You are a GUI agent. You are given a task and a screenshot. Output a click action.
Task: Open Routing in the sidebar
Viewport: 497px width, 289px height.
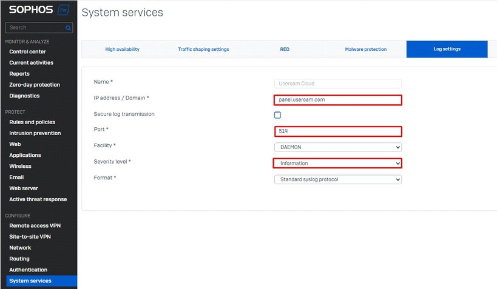19,259
